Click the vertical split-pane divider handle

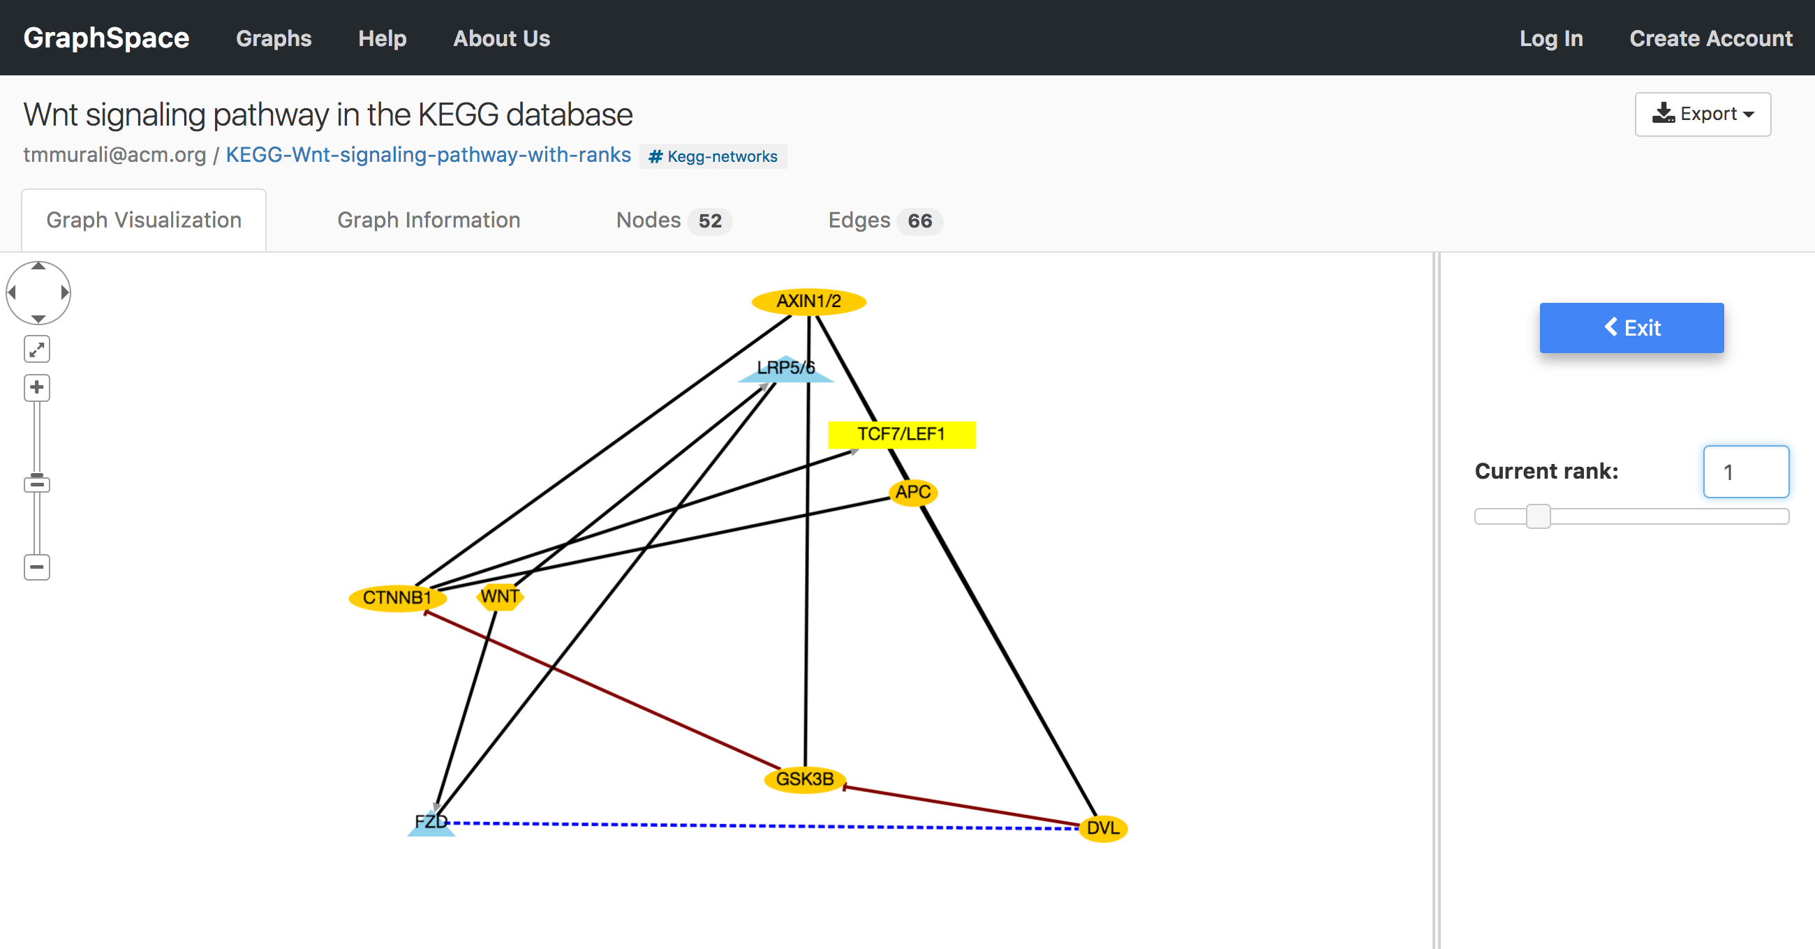[1436, 600]
